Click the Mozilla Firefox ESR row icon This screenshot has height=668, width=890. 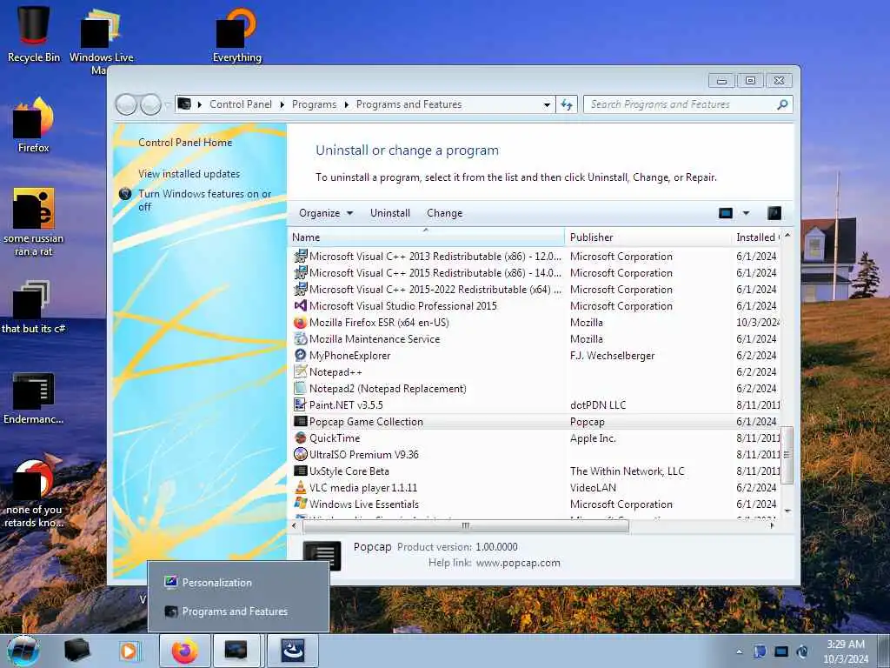[x=300, y=323]
